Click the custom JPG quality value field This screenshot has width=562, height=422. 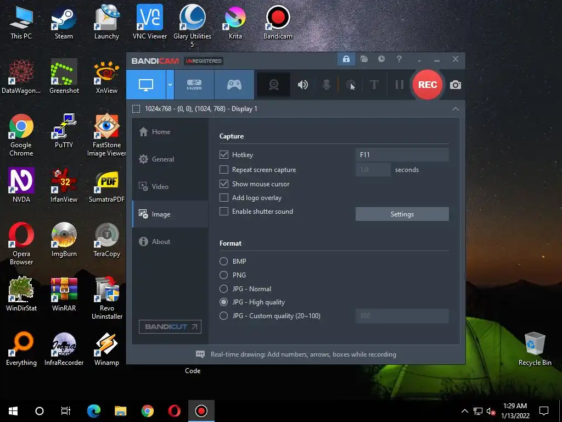[402, 316]
